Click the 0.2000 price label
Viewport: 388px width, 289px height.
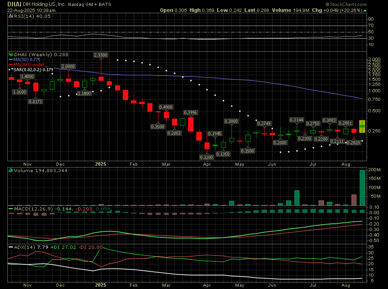(280, 143)
